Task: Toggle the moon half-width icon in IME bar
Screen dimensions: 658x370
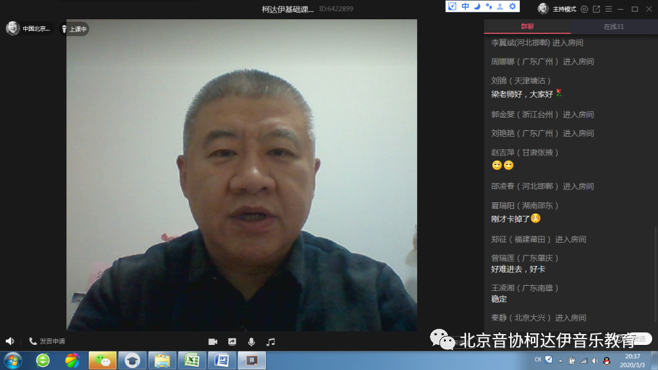Action: (x=477, y=6)
